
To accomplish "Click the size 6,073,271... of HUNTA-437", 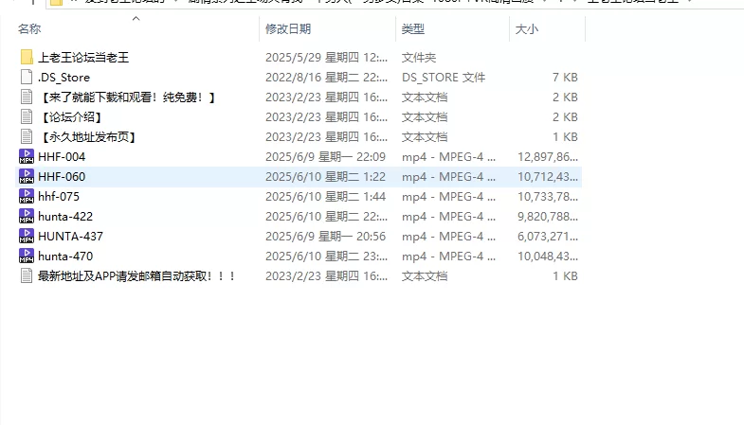I will pyautogui.click(x=548, y=236).
